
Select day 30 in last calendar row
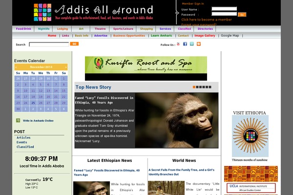[x=18, y=109]
